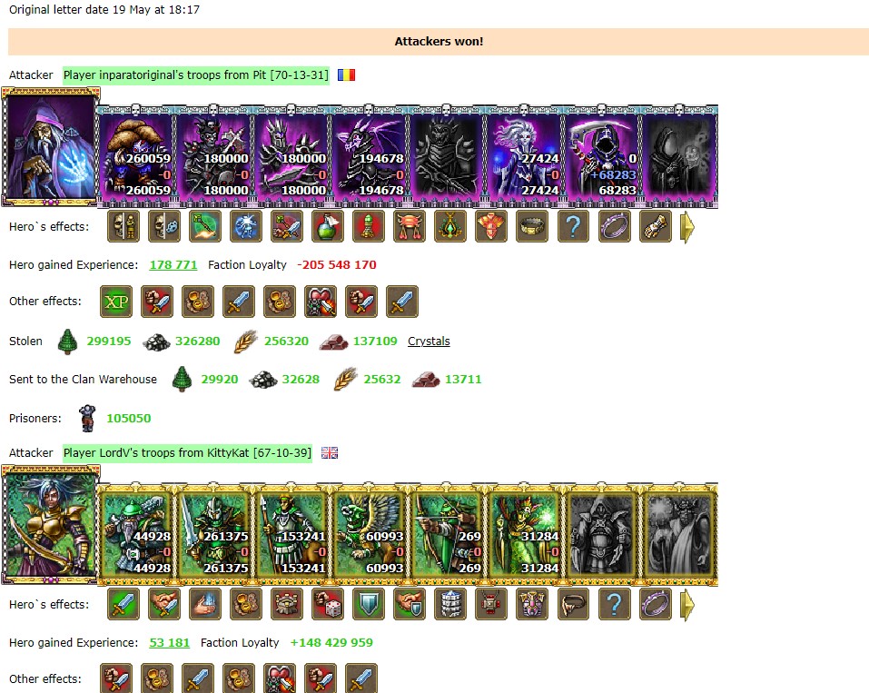
Task: Open the Crystals link in Stolen row
Action: click(429, 341)
